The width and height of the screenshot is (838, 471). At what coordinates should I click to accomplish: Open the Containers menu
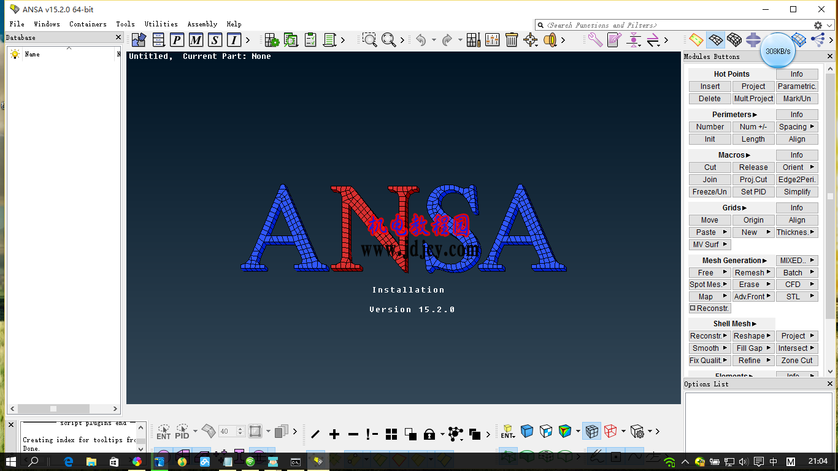pyautogui.click(x=88, y=25)
